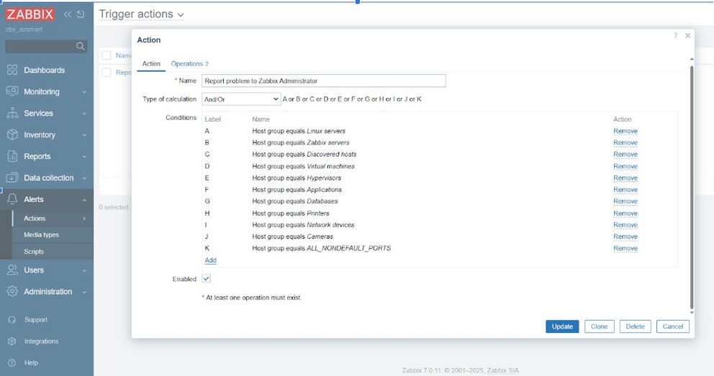Expand the Trigger actions title dropdown

point(180,14)
